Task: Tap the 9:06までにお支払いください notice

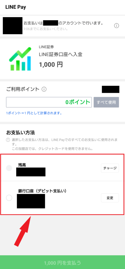Action: [x=46, y=29]
